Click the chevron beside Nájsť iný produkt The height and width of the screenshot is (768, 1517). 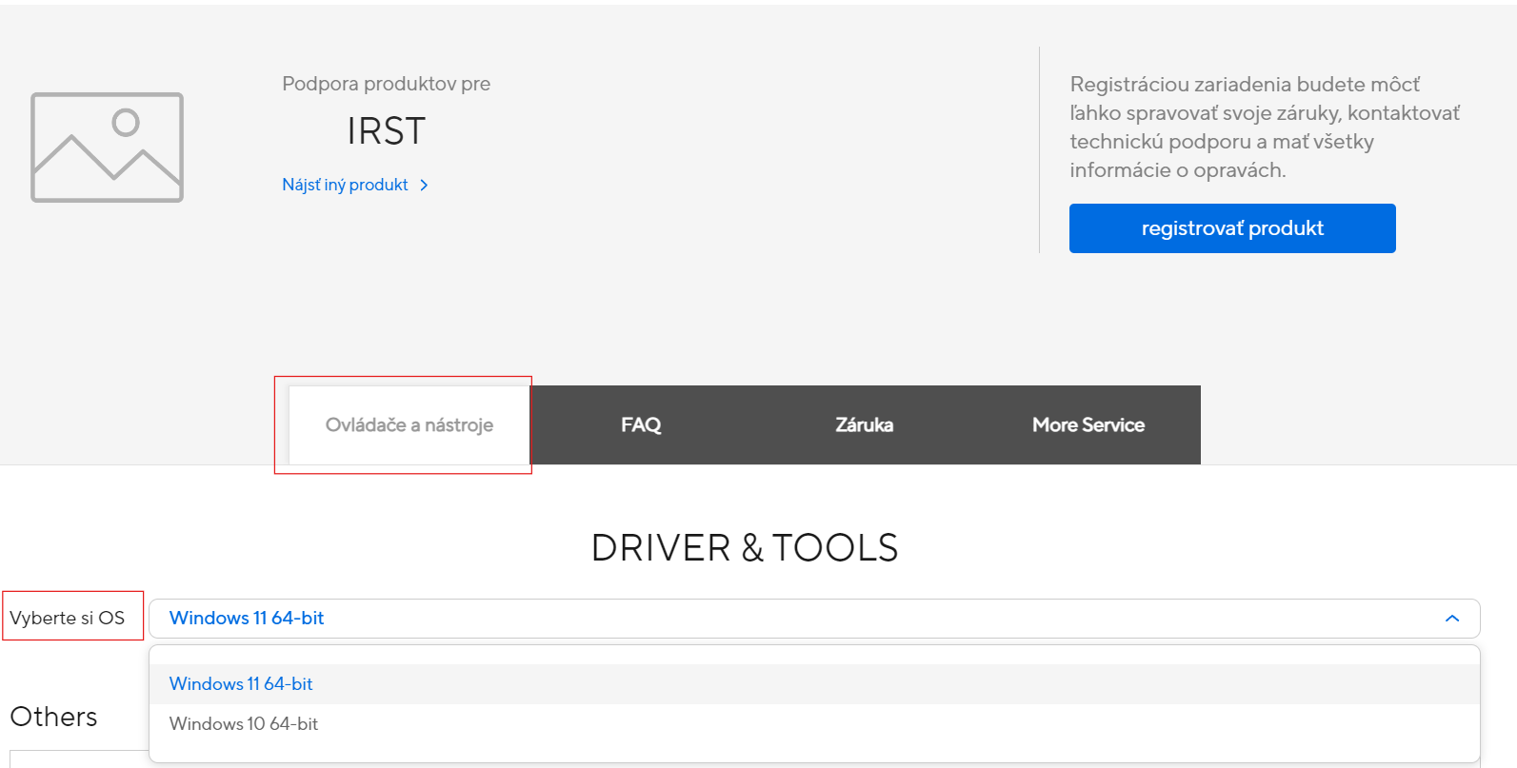(424, 186)
